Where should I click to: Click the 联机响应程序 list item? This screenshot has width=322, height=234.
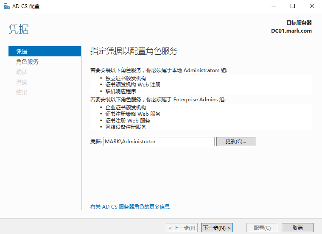point(120,91)
